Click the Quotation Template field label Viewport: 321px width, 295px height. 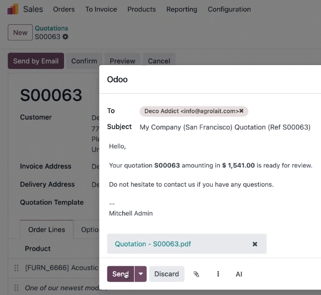click(x=52, y=202)
